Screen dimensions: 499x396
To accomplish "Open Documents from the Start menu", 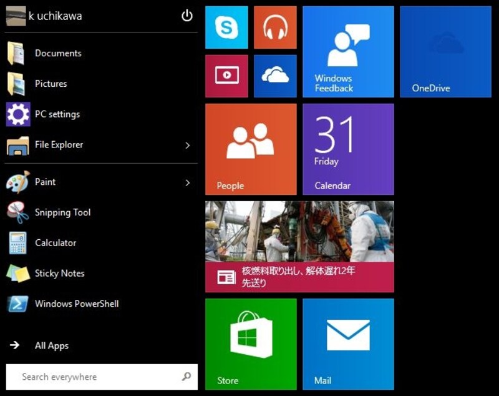I will pyautogui.click(x=57, y=54).
